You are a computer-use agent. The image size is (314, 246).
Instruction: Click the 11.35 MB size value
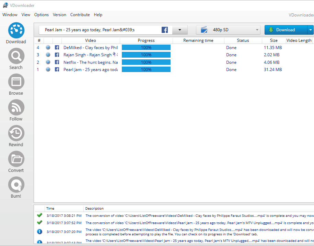(x=273, y=48)
